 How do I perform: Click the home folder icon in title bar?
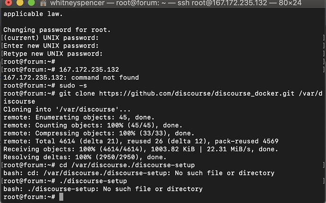pyautogui.click(x=43, y=3)
